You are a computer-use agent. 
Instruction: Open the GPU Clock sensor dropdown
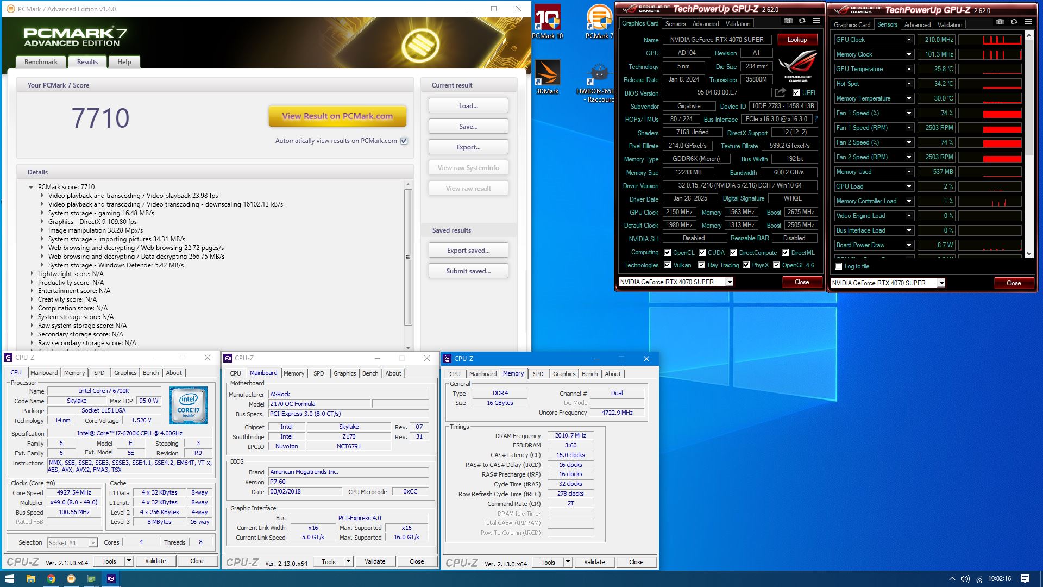click(x=908, y=40)
